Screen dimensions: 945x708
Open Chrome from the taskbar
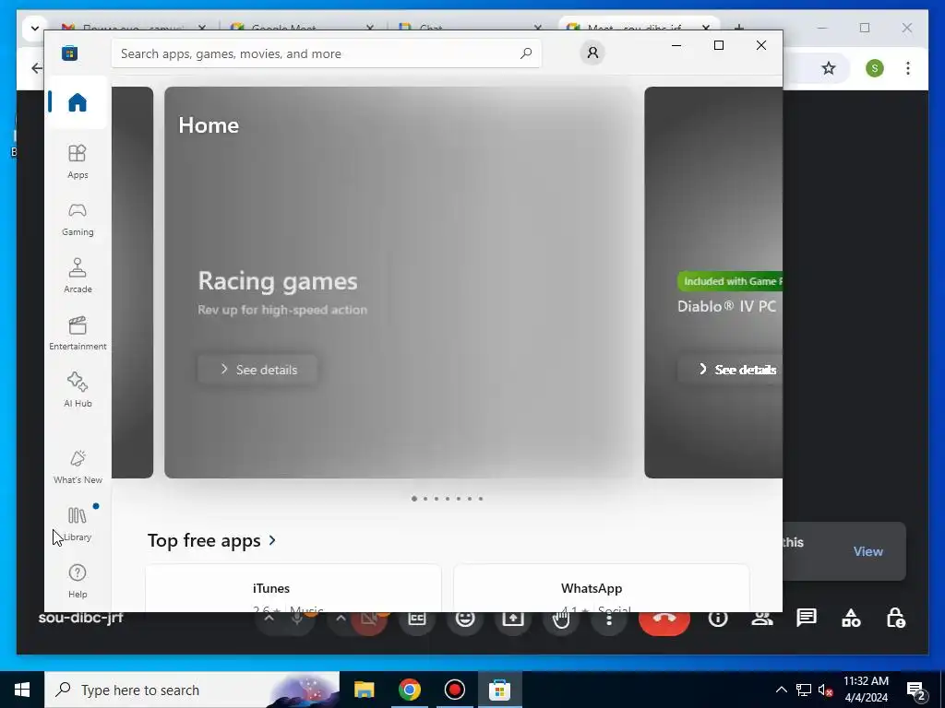(409, 690)
